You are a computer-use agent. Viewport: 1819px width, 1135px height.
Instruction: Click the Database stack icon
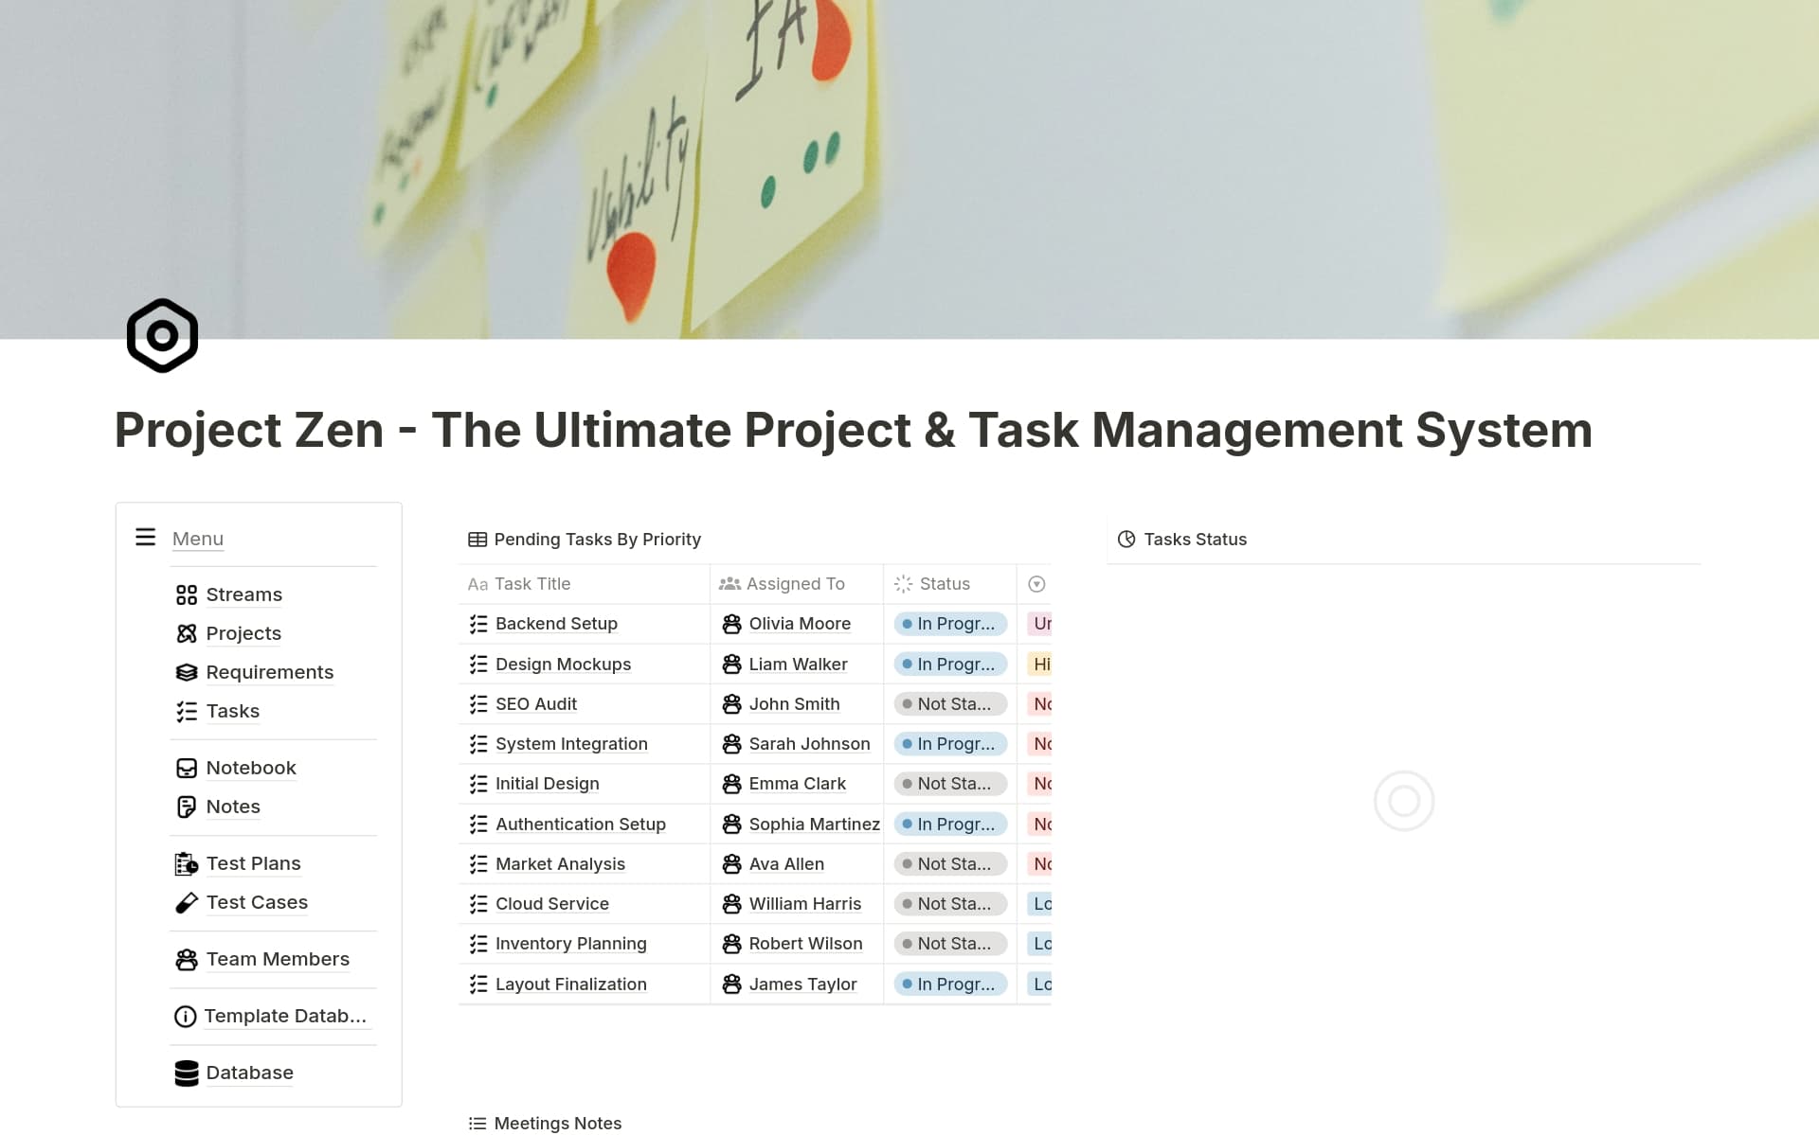click(185, 1073)
